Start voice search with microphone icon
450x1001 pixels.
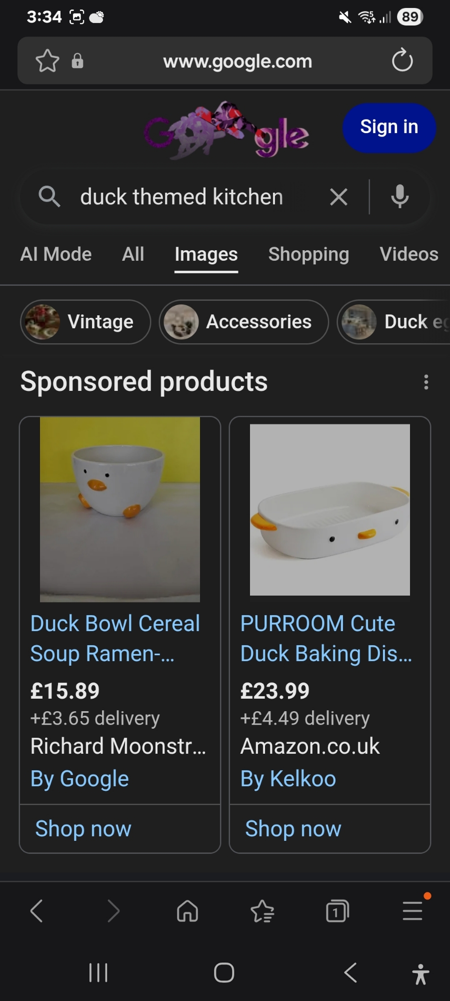click(x=399, y=197)
